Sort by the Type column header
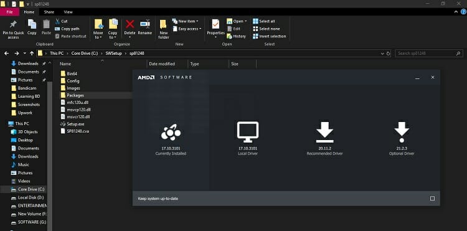 pos(194,64)
